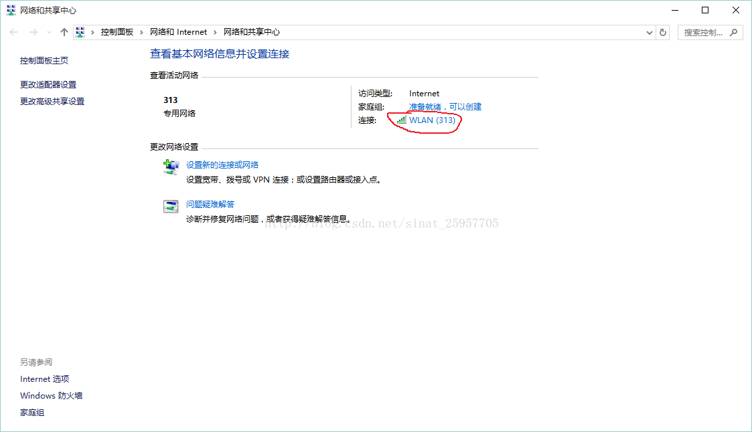
Task: Open the recent locations dropdown arrow
Action: [x=49, y=32]
